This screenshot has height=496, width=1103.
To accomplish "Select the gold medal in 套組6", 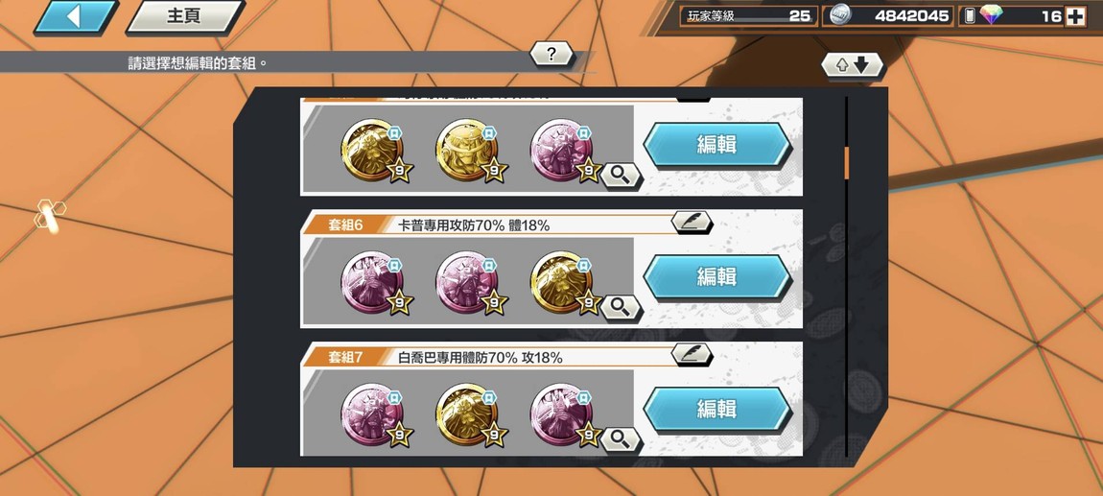I will point(563,282).
